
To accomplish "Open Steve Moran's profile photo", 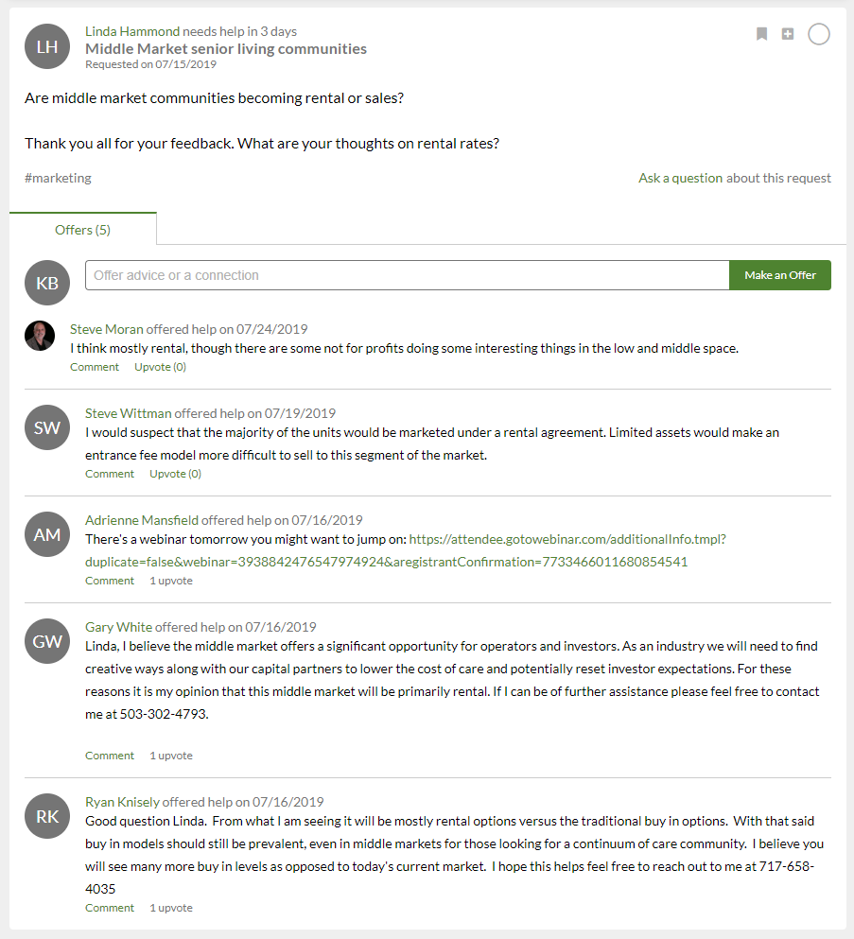I will [x=40, y=336].
